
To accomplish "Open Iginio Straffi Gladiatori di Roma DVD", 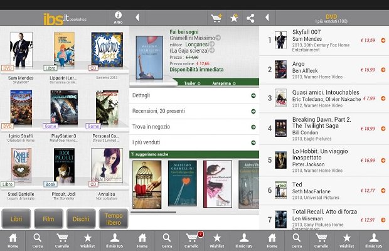I will 21,108.
